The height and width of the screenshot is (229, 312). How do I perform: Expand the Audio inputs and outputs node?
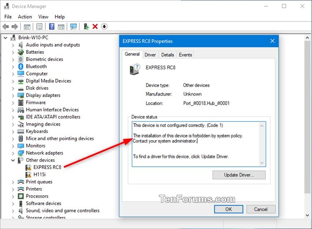pos(13,45)
